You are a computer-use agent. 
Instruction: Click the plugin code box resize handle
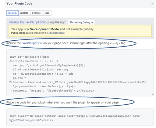coord(153,124)
